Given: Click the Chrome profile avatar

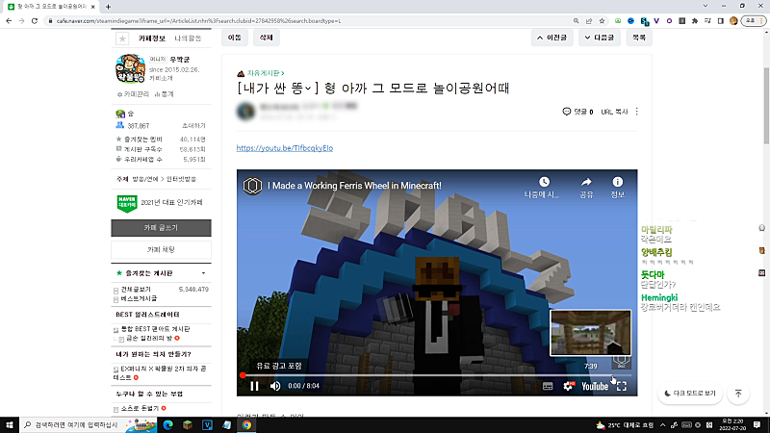Looking at the screenshot, I should tap(733, 21).
